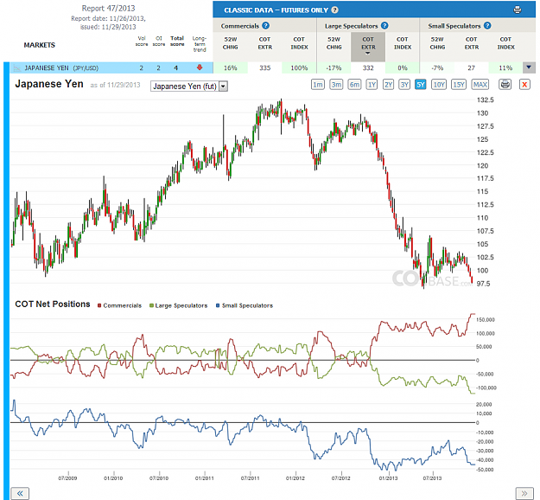
Task: Open help icon next to Small Speculators
Action: point(487,25)
